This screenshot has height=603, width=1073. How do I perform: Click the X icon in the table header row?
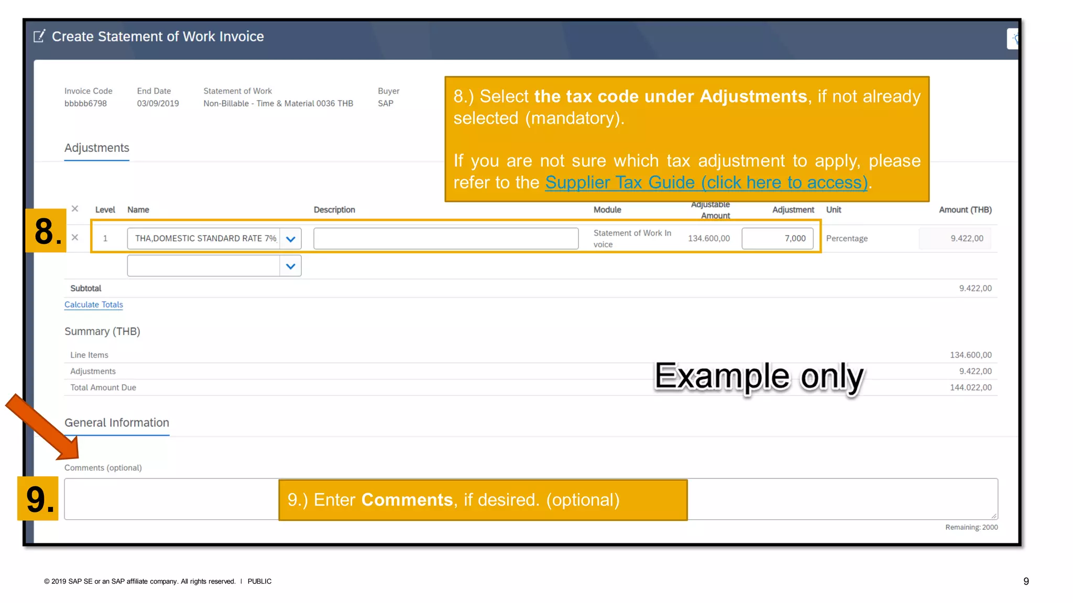point(75,209)
